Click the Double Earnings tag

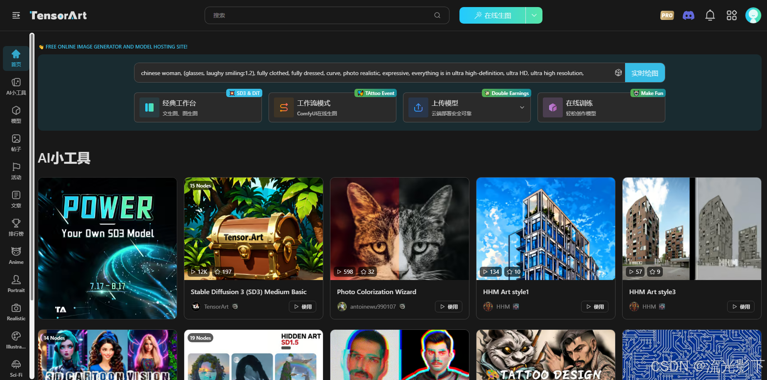point(506,93)
